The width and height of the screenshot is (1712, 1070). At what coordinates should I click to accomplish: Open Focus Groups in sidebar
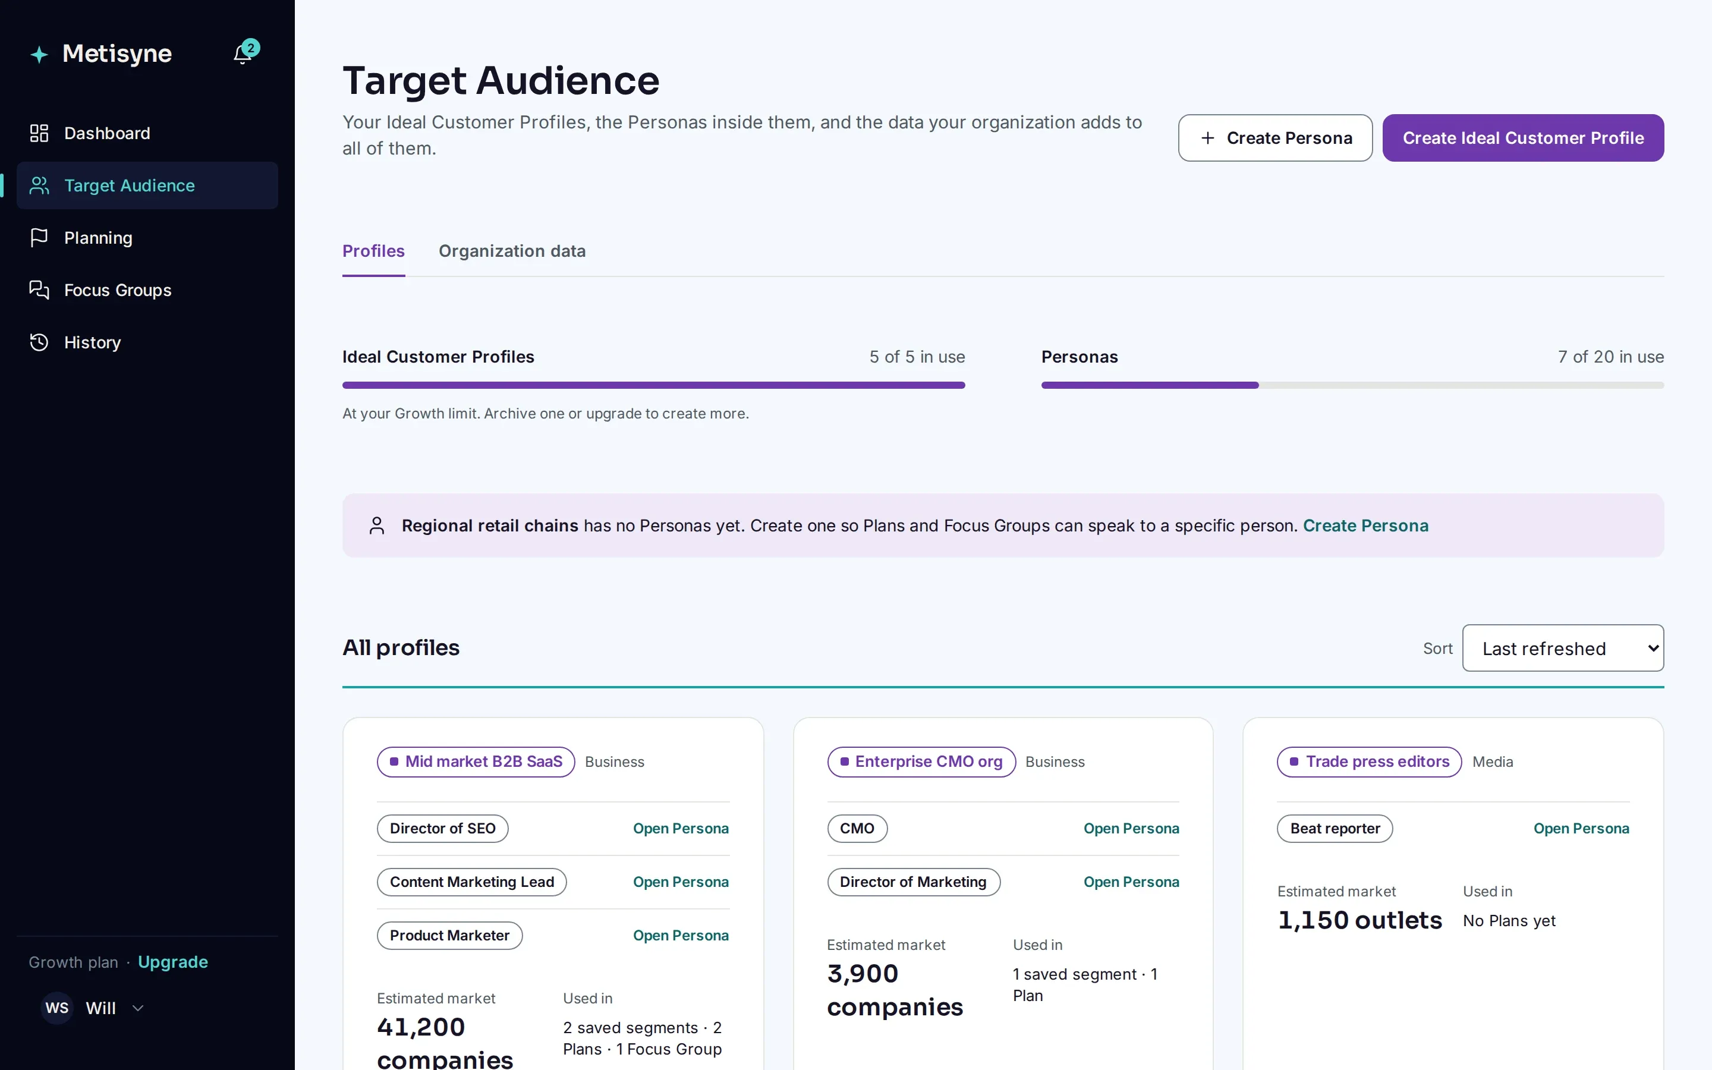[x=147, y=290]
